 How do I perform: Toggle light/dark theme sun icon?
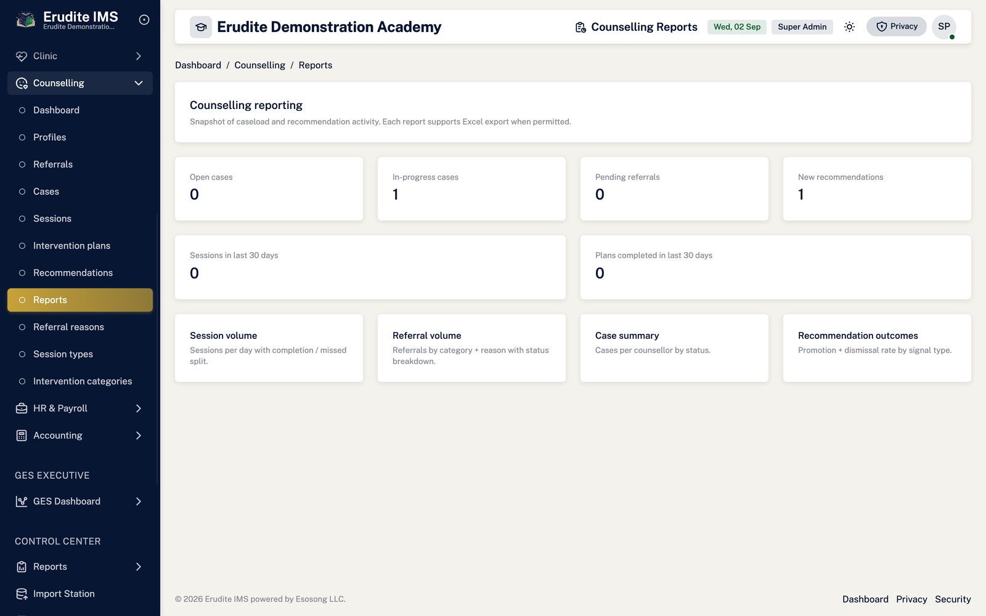[849, 26]
